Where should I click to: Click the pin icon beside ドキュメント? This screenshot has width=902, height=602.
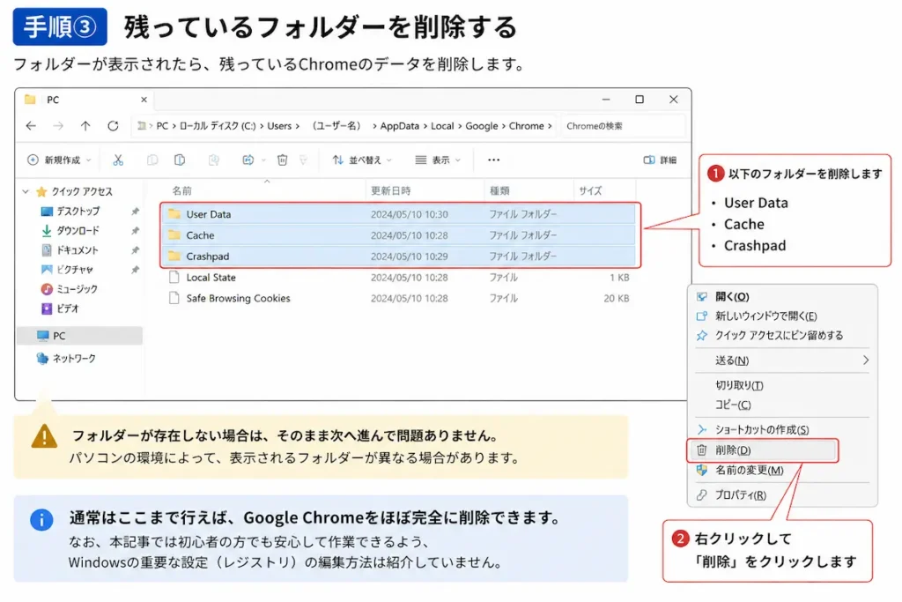click(135, 250)
